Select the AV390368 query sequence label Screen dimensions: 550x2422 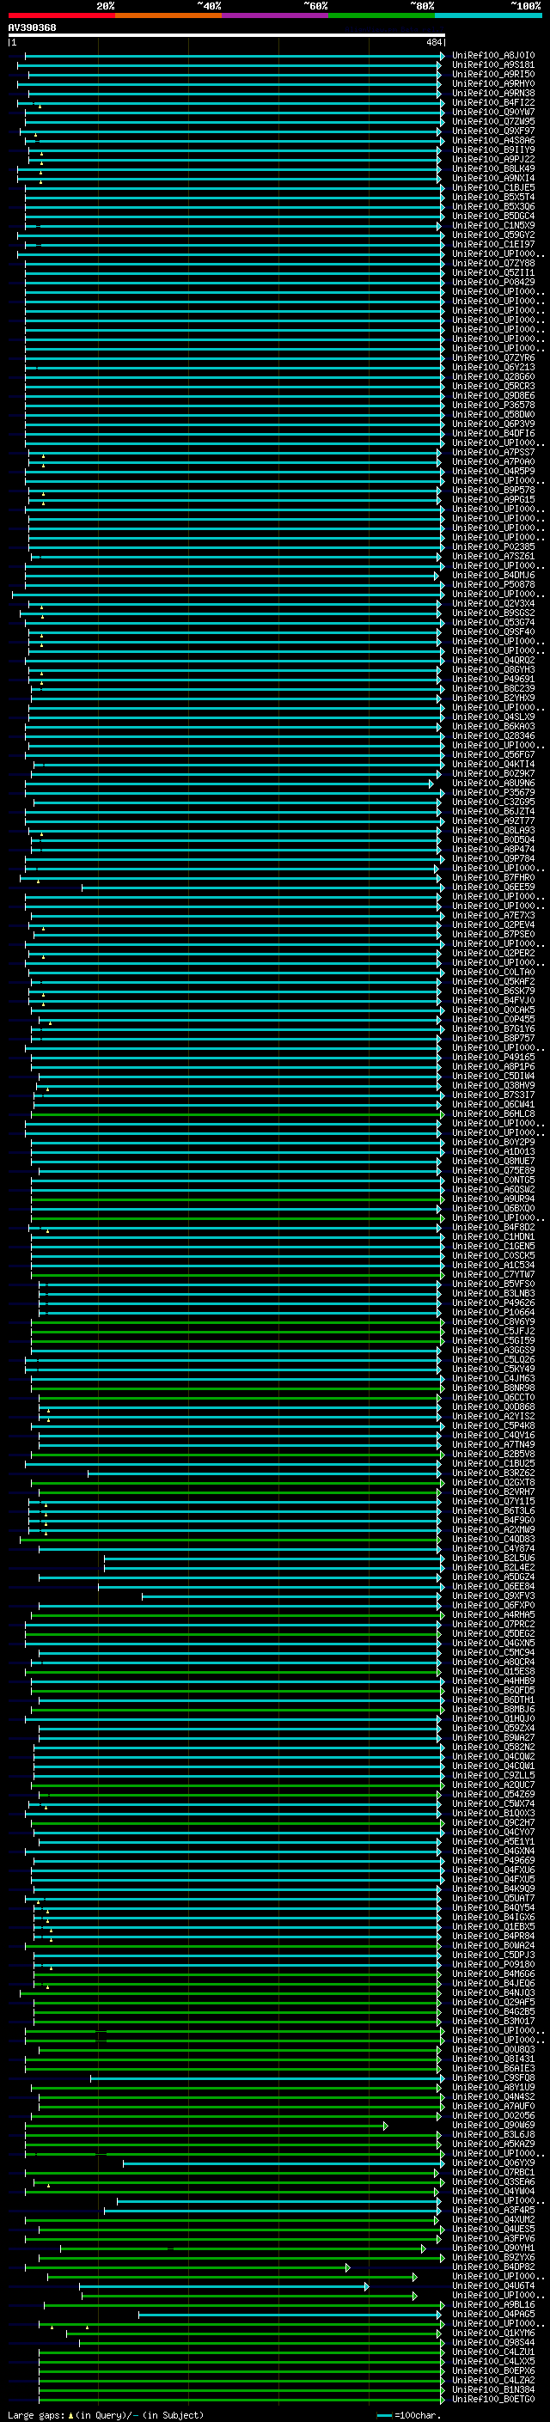click(32, 28)
